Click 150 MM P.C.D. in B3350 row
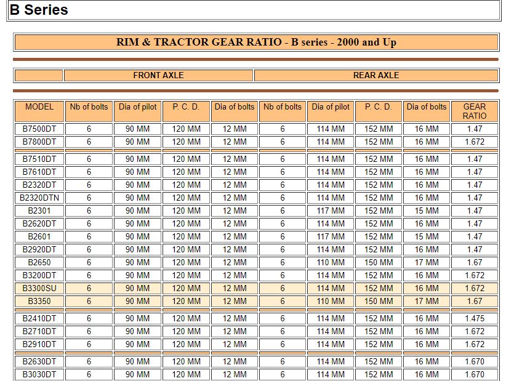This screenshot has height=381, width=506. [x=379, y=301]
